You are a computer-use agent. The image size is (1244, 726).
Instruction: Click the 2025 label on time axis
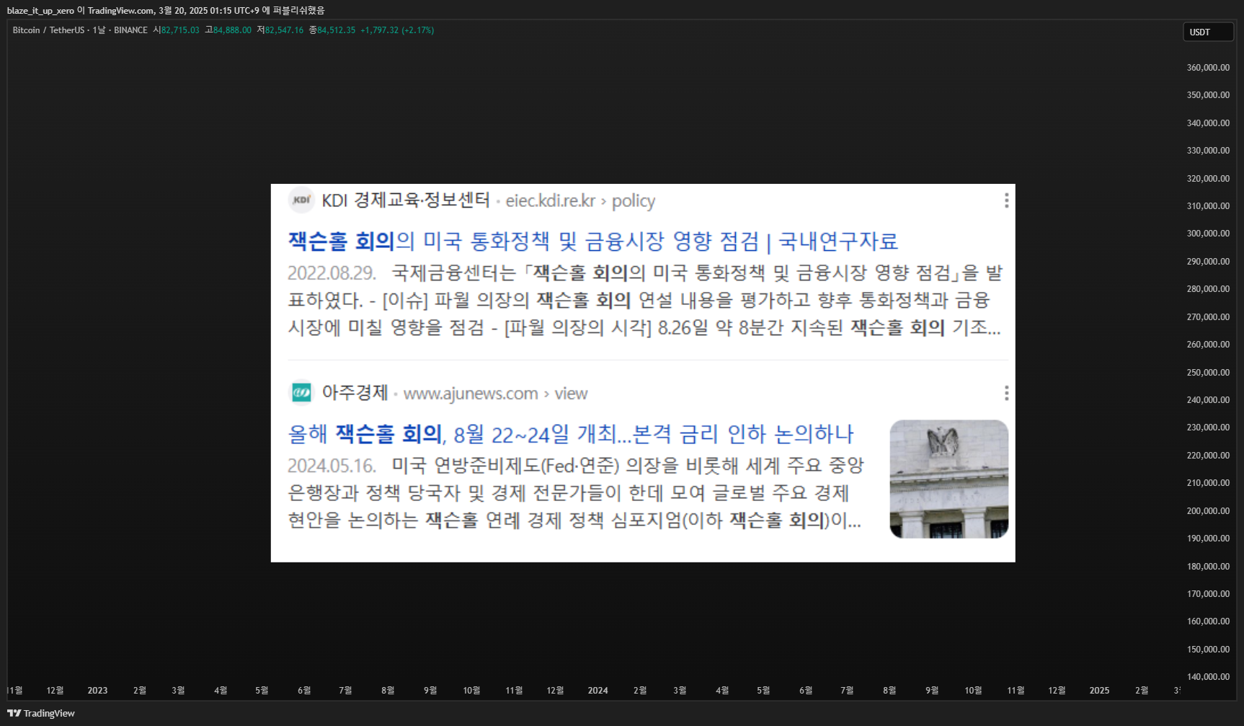click(1099, 691)
